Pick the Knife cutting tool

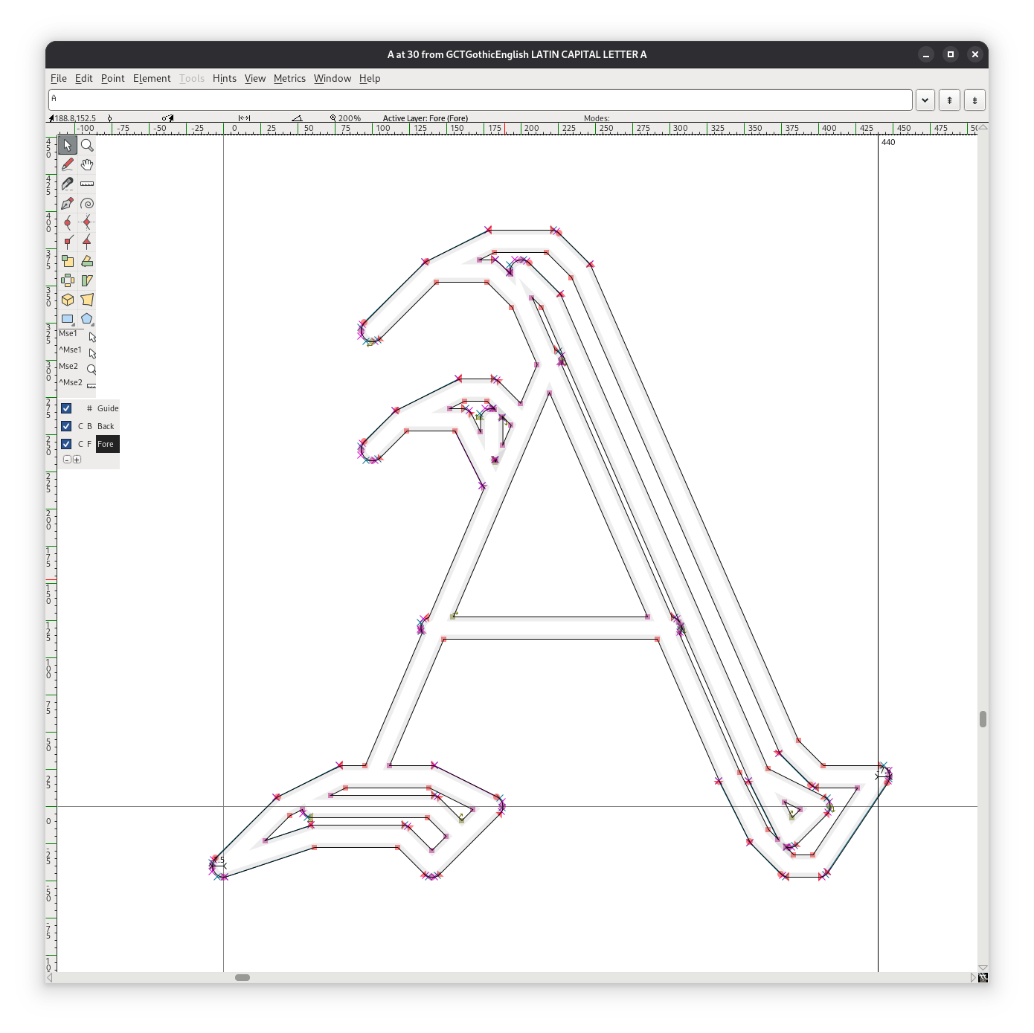pyautogui.click(x=68, y=184)
